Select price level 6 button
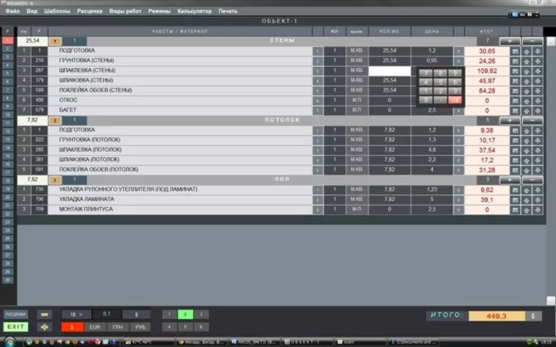The width and height of the screenshot is (556, 347). 201,327
